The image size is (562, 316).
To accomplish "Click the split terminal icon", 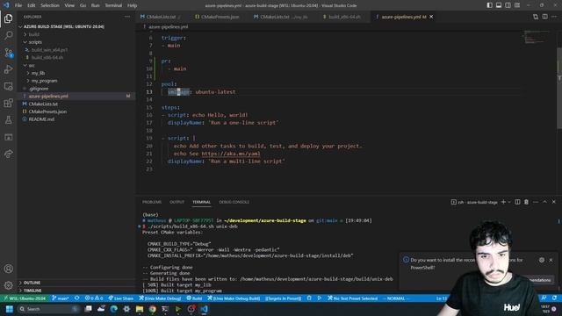I will coord(517,202).
